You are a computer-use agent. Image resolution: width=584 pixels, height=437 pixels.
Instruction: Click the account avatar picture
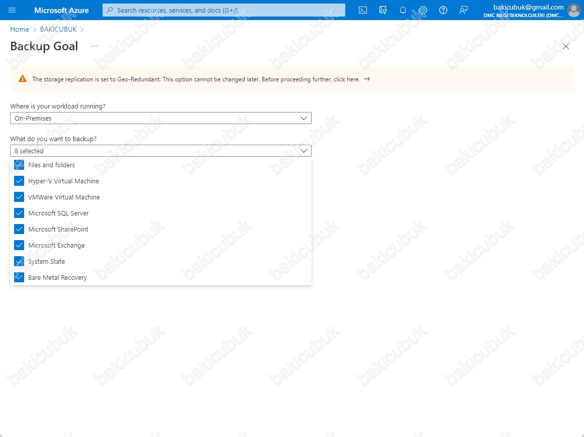click(573, 10)
